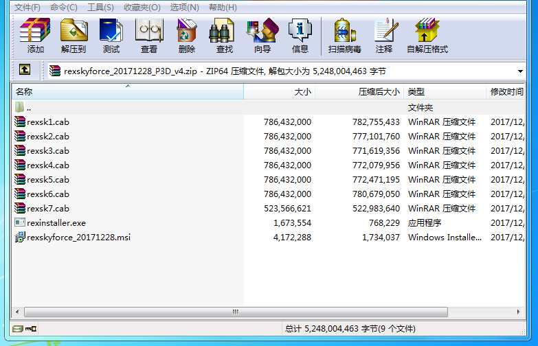538x346 pixels.
Task: Click the status bar key icon
Action: pos(31,329)
